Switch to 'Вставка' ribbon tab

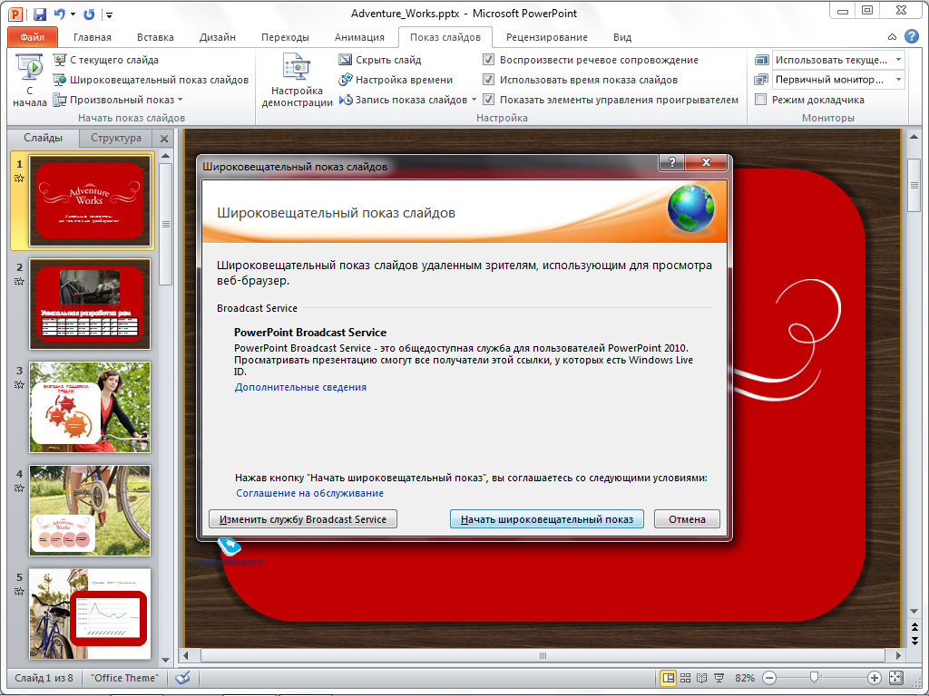click(x=155, y=37)
